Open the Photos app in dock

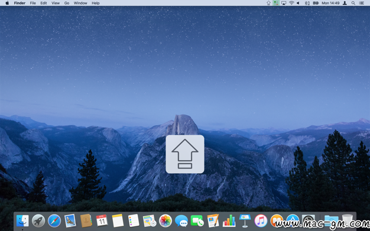(165, 221)
